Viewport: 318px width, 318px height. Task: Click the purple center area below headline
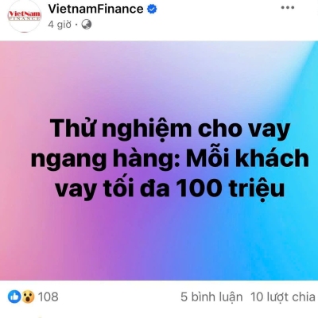coord(159,238)
